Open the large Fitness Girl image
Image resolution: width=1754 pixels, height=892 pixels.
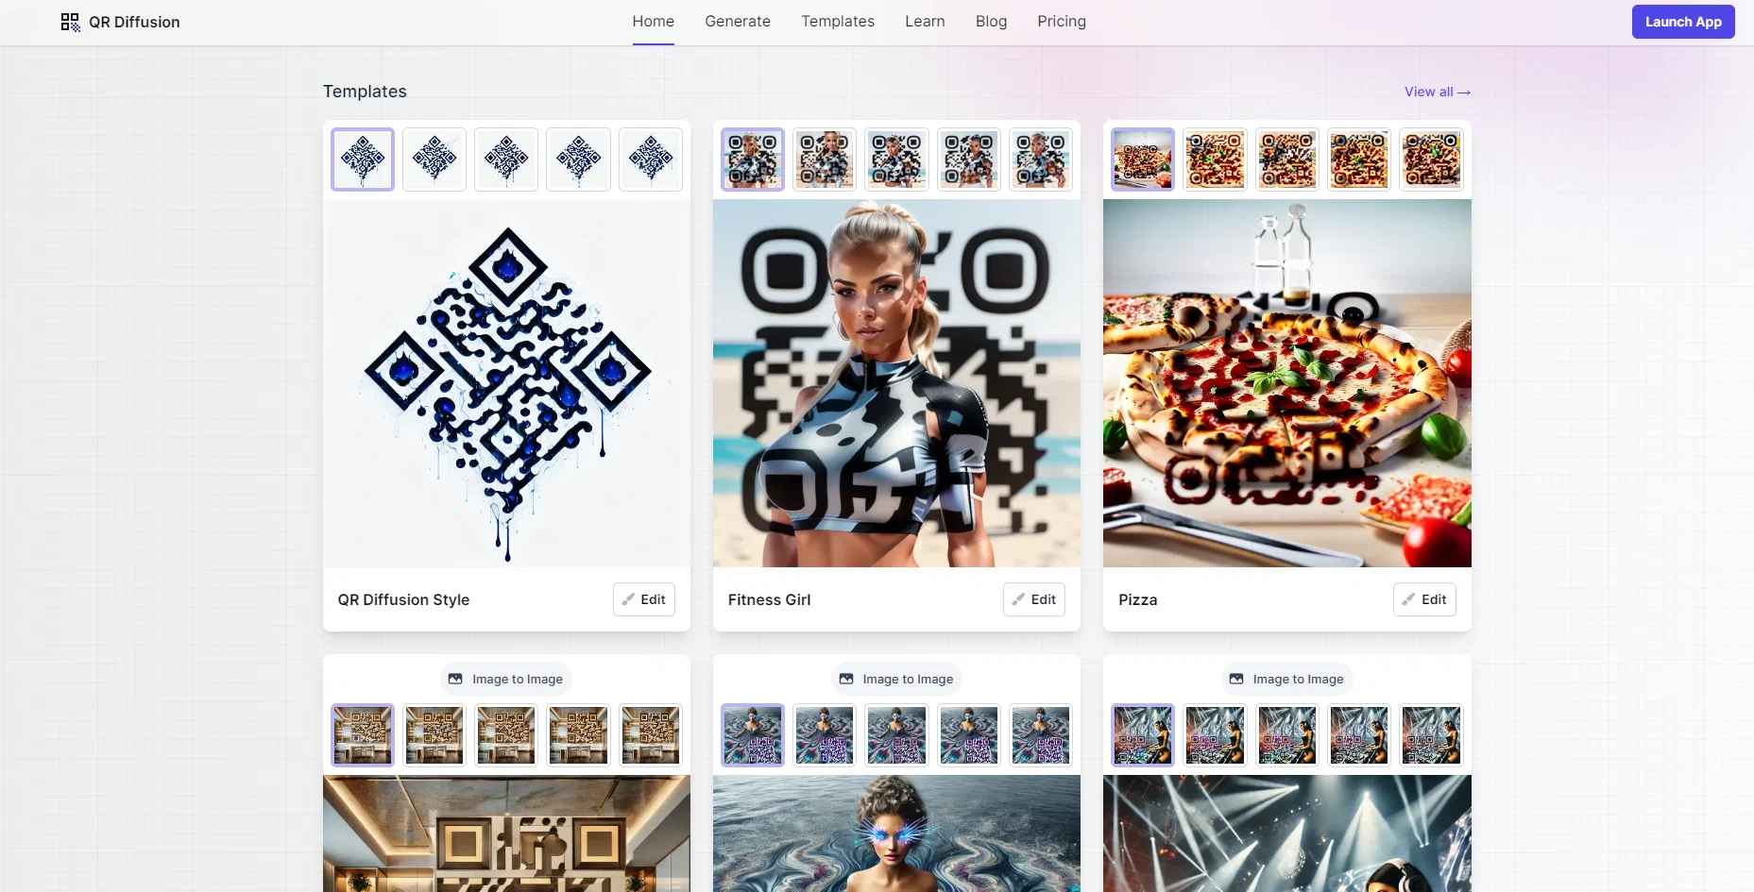pos(896,383)
